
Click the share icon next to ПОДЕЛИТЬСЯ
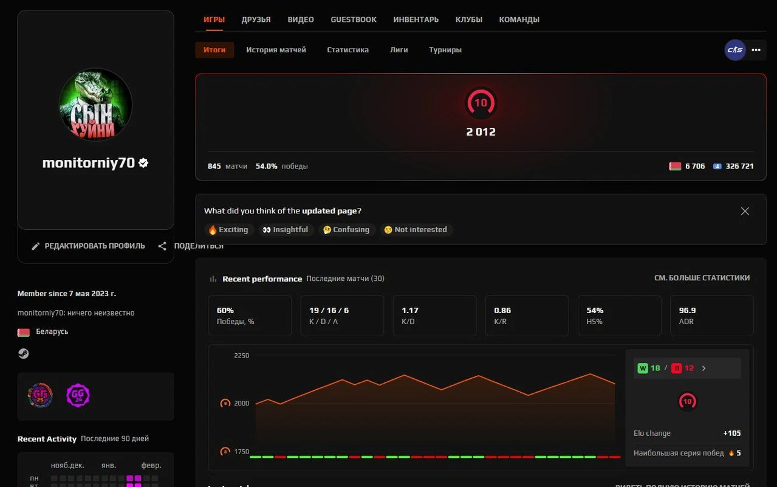point(162,246)
